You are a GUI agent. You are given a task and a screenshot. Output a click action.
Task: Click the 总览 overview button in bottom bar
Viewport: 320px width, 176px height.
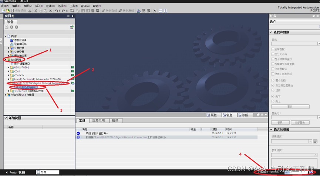pos(48,172)
